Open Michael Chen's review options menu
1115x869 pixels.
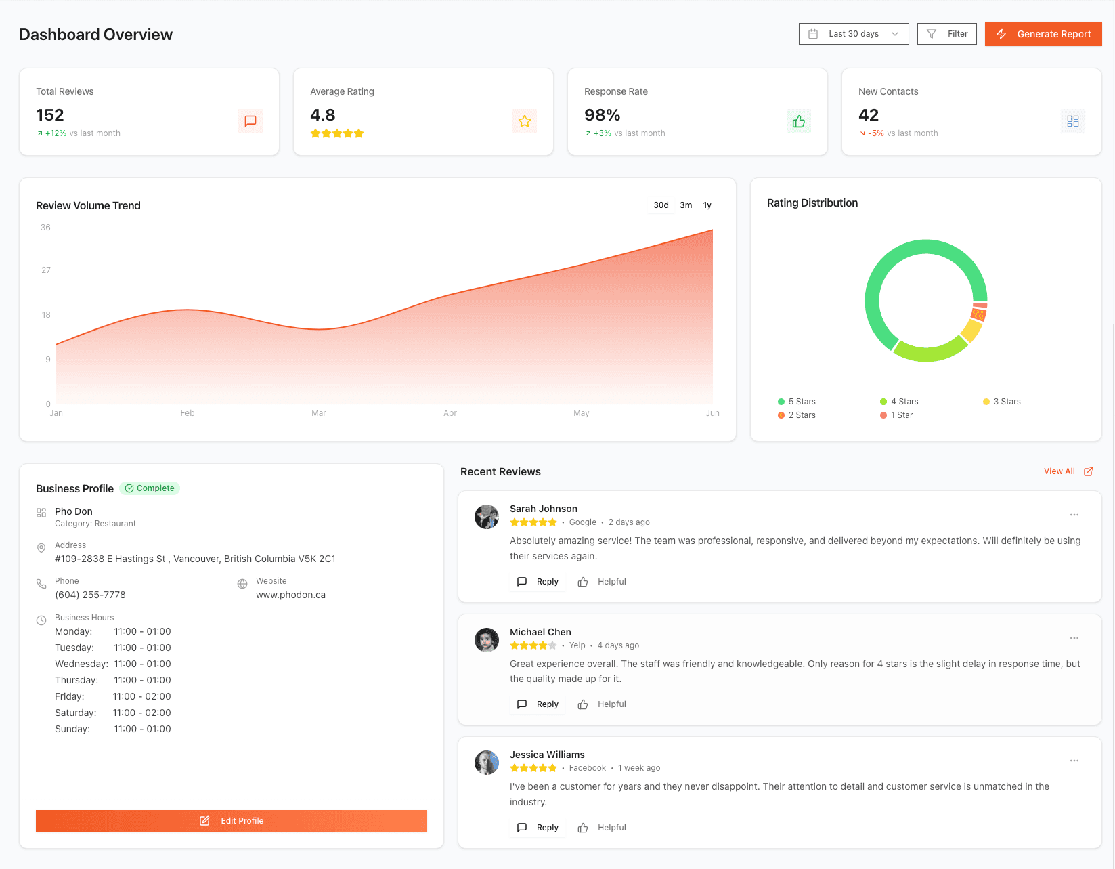1074,638
